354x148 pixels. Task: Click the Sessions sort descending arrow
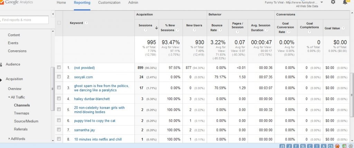[156, 28]
